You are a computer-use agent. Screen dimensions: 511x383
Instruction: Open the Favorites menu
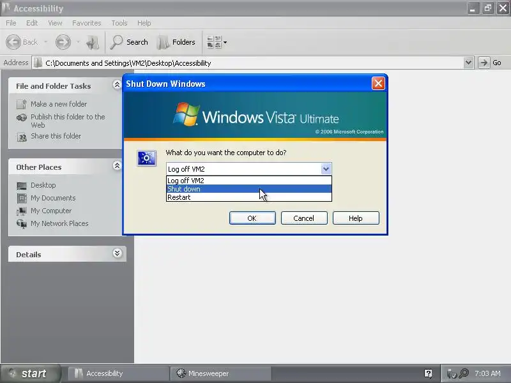pyautogui.click(x=87, y=23)
